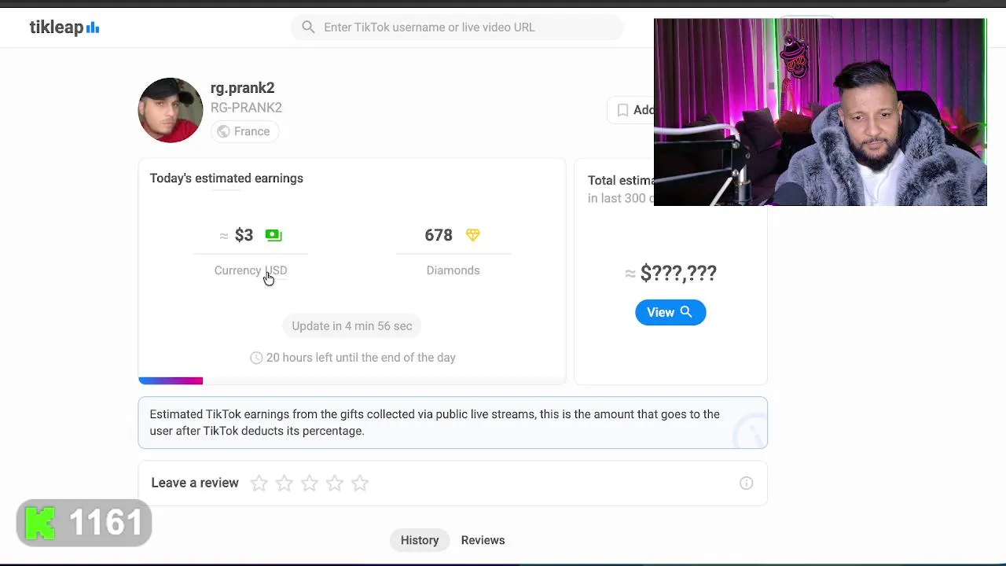
Task: Click the Kick 1161 viewer counter
Action: point(84,523)
